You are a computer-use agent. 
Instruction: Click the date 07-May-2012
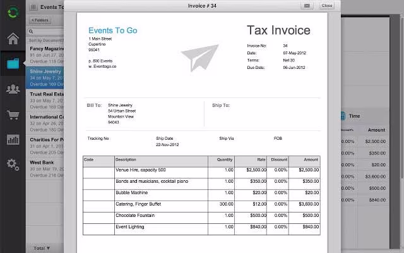[x=295, y=53]
